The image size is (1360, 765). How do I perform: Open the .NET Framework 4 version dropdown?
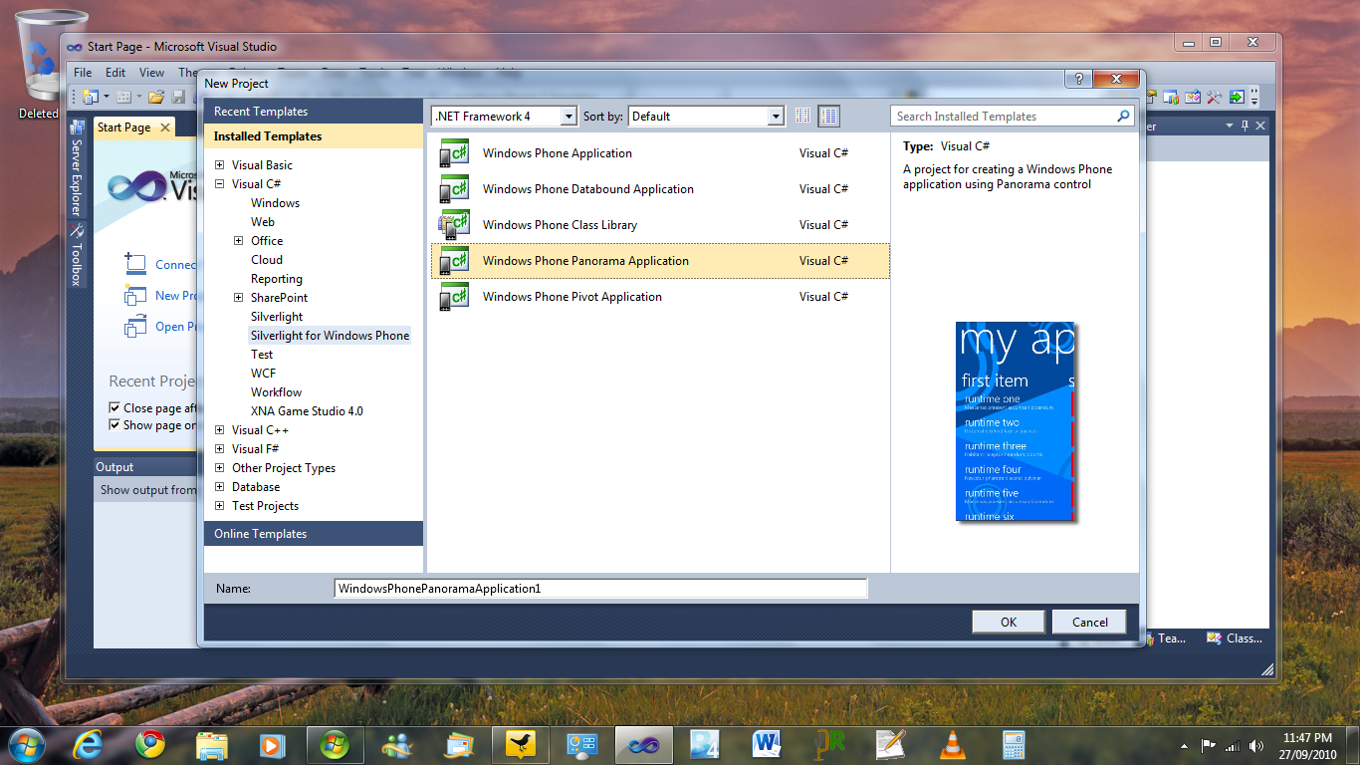click(x=568, y=117)
